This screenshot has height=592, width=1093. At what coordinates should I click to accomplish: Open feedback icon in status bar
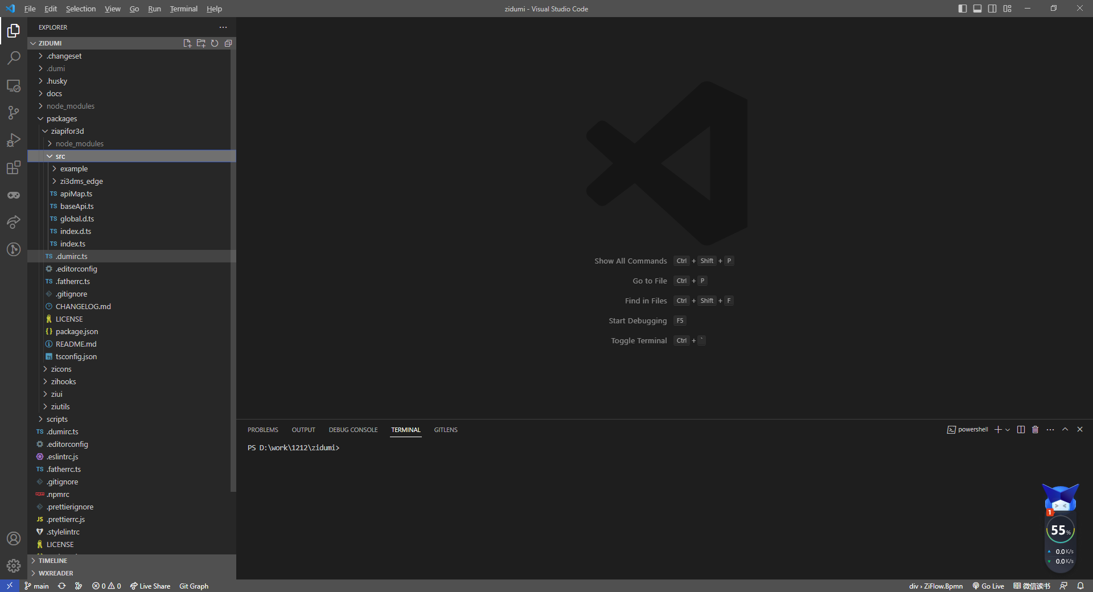1063,586
